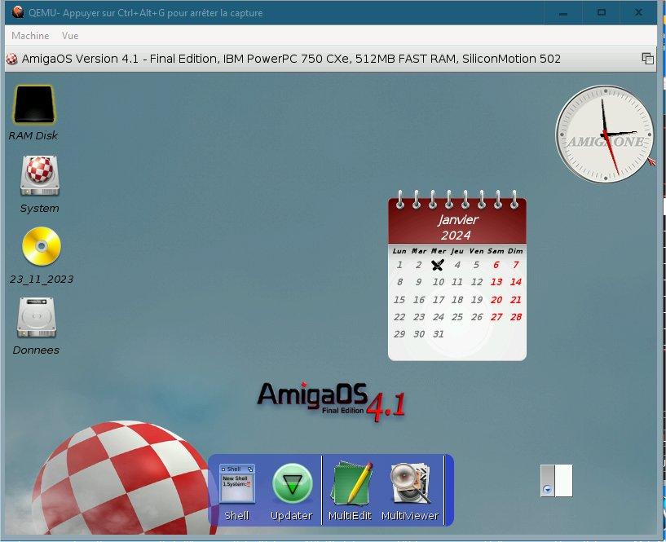Open the Vue menu
Screen dimensions: 666x542
[70, 36]
